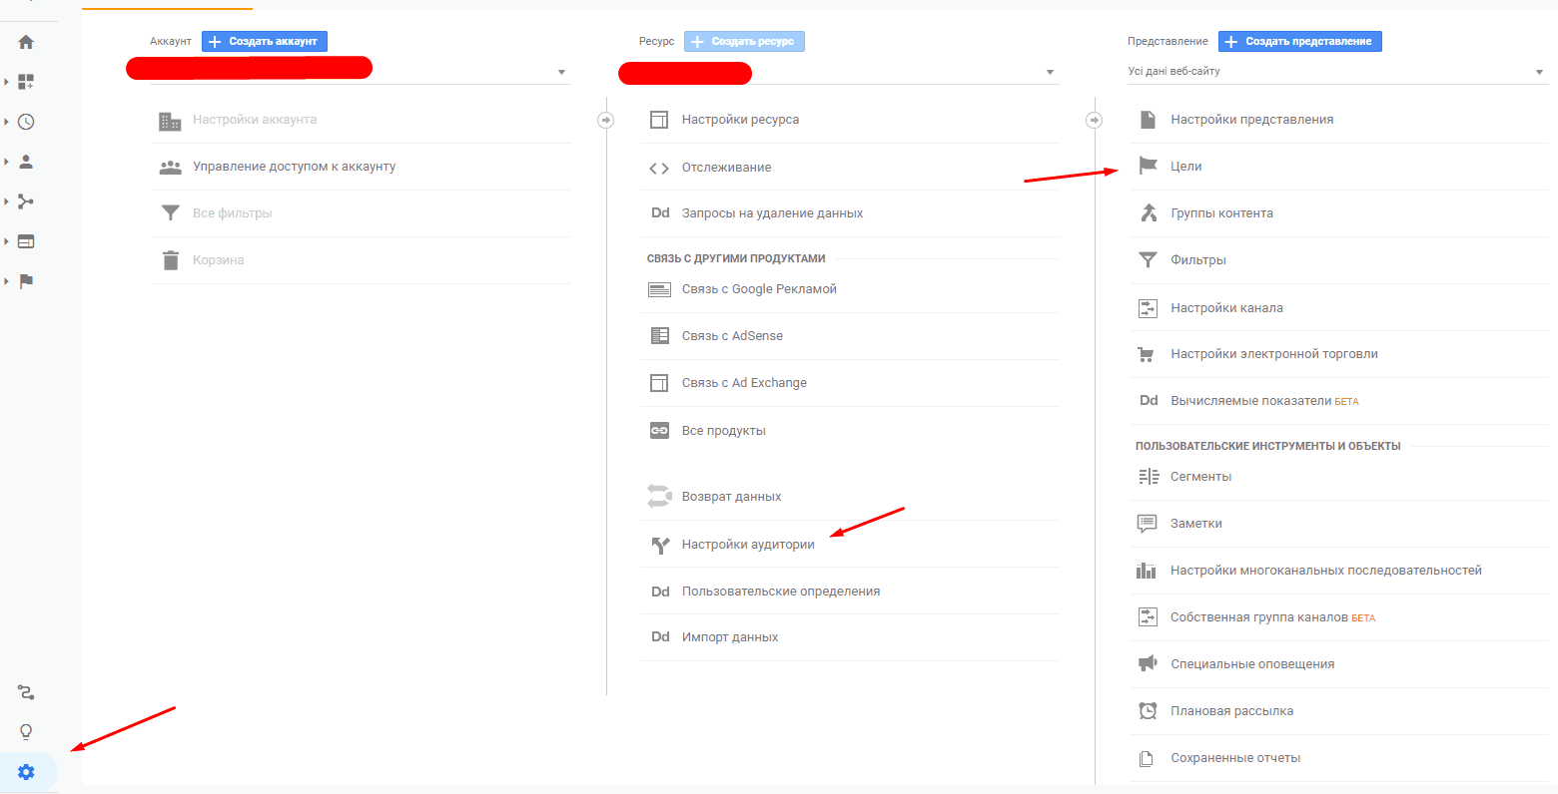
Task: Open the Tracking (Отслеживание) section
Action: (726, 167)
